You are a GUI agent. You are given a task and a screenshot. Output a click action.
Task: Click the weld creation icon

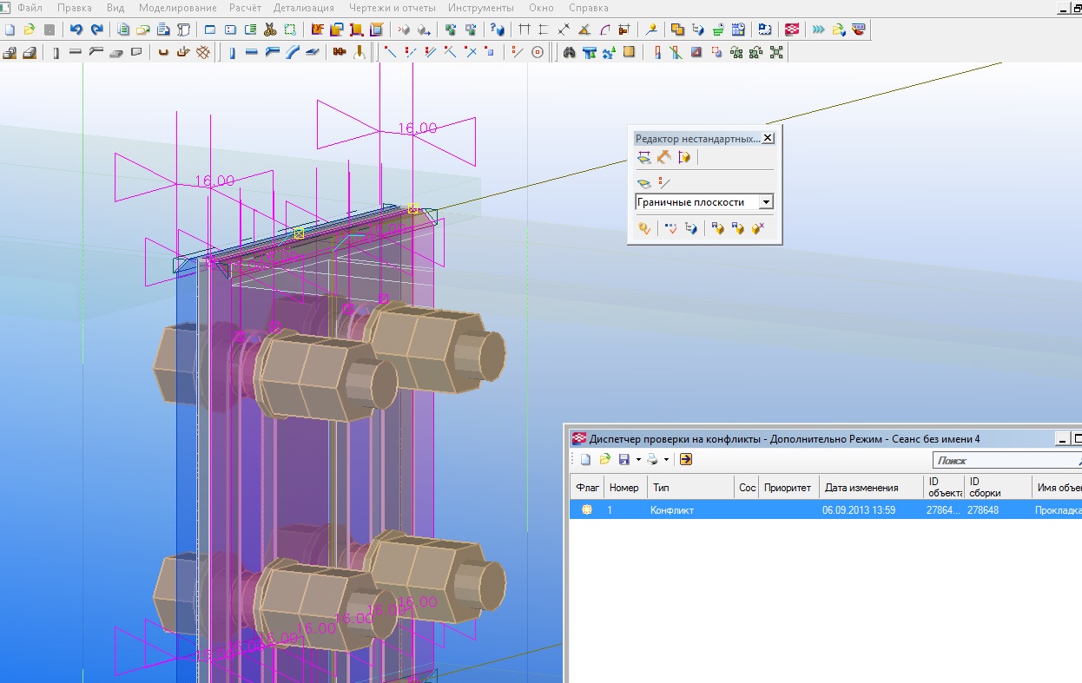pyautogui.click(x=360, y=52)
